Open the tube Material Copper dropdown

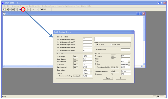pyautogui.click(x=91, y=73)
